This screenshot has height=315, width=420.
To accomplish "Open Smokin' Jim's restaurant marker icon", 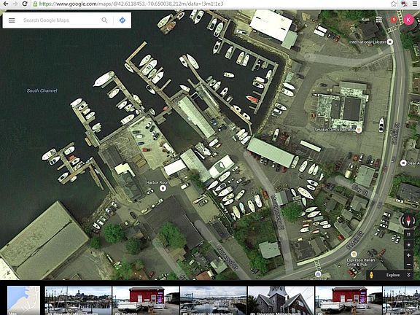I will pyautogui.click(x=359, y=130).
